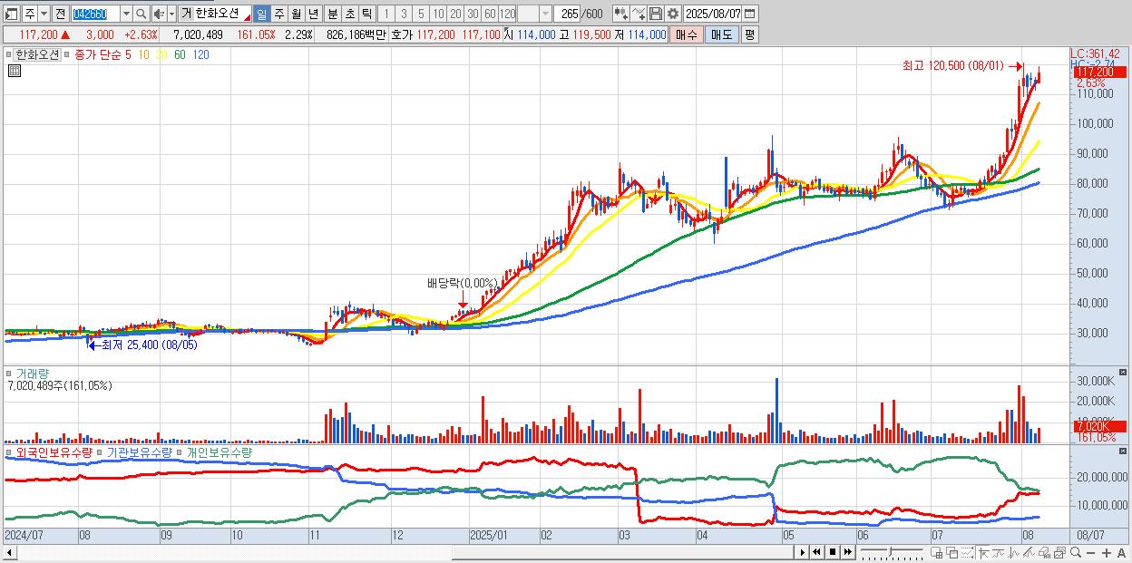Click the play button in replay controls
Image resolution: width=1132 pixels, height=563 pixels.
tap(803, 552)
